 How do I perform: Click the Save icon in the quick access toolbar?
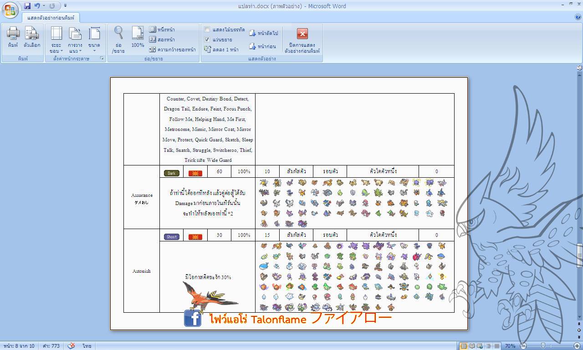[27, 6]
